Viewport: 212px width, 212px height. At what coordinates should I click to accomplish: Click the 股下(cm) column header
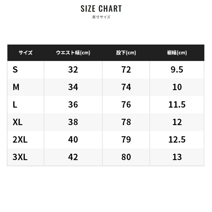coord(126,53)
